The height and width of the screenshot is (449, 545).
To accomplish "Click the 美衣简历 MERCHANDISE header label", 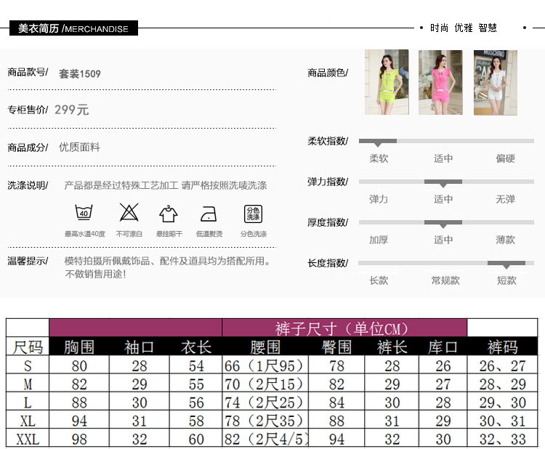I will coord(73,29).
